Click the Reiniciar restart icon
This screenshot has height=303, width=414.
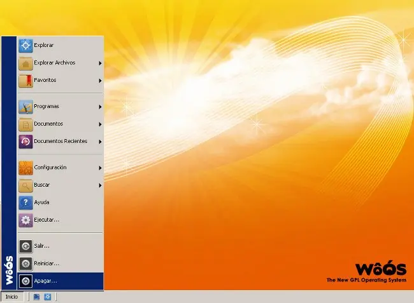click(25, 263)
